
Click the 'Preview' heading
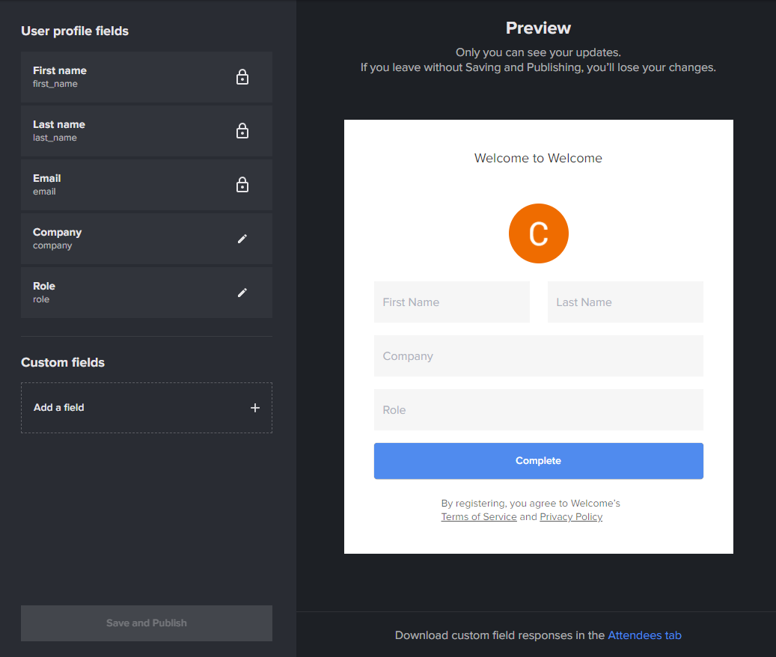click(539, 28)
